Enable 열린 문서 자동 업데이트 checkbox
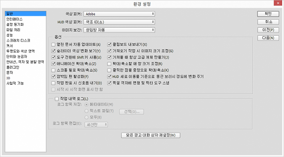Screen dimensions: 284x157 [x=53, y=45]
